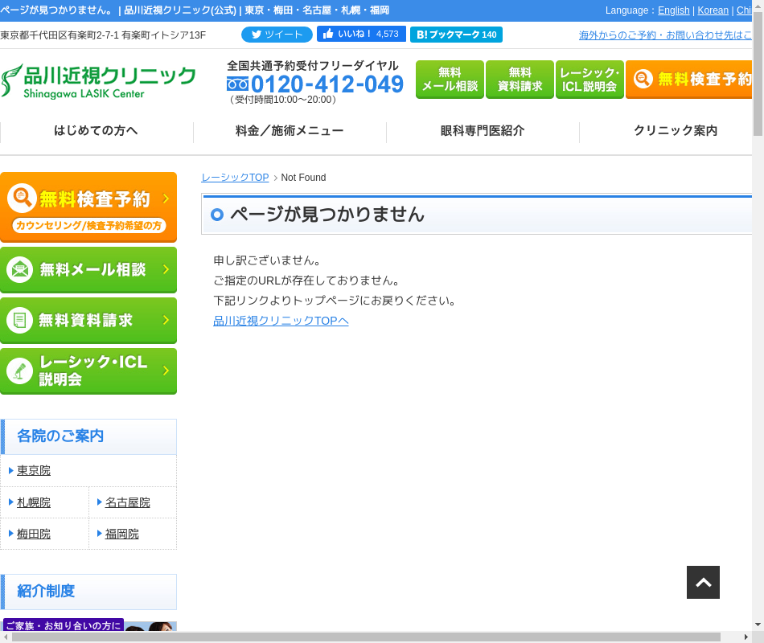Click the envelope icon in sidebar 無料メール相談
The width and height of the screenshot is (764, 643).
pyautogui.click(x=19, y=269)
